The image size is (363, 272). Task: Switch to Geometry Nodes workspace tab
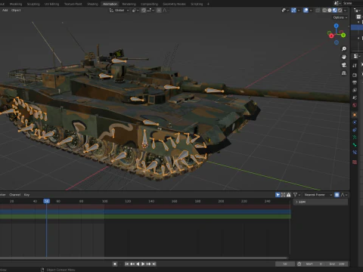click(174, 4)
